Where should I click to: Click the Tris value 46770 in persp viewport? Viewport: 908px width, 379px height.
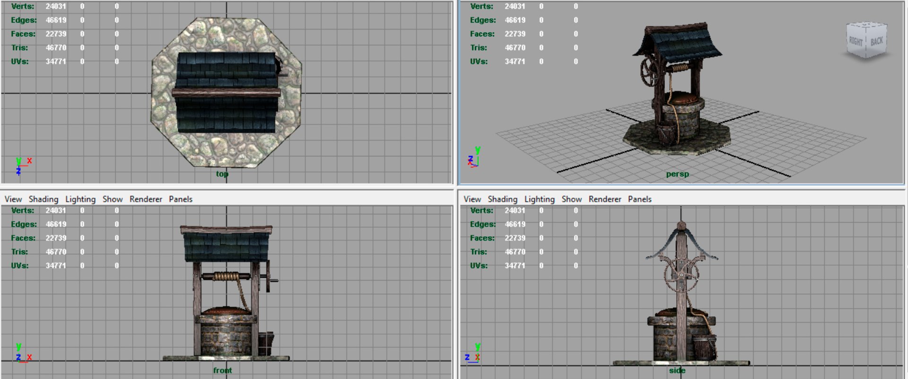click(x=515, y=48)
